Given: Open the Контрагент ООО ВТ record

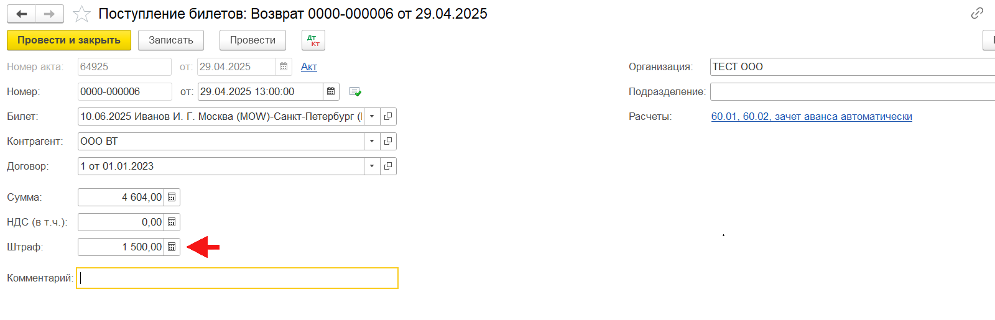Looking at the screenshot, I should (388, 141).
